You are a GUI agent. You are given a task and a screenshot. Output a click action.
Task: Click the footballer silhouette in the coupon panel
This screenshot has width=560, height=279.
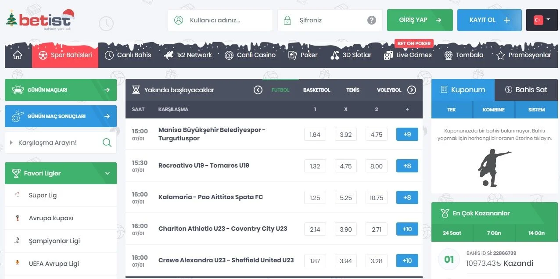495,168
